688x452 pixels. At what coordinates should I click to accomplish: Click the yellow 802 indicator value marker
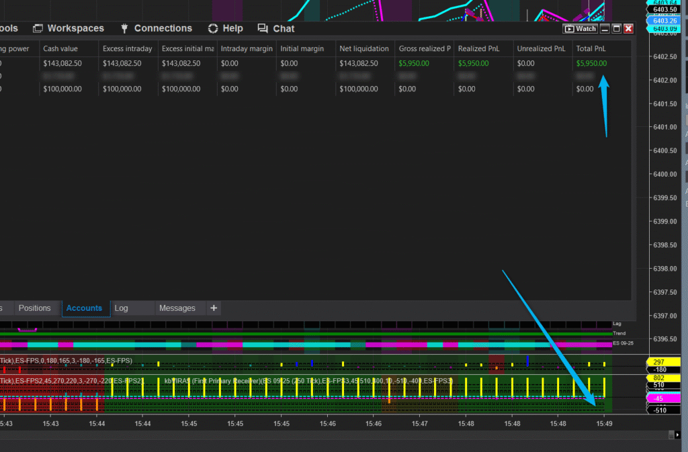[663, 378]
